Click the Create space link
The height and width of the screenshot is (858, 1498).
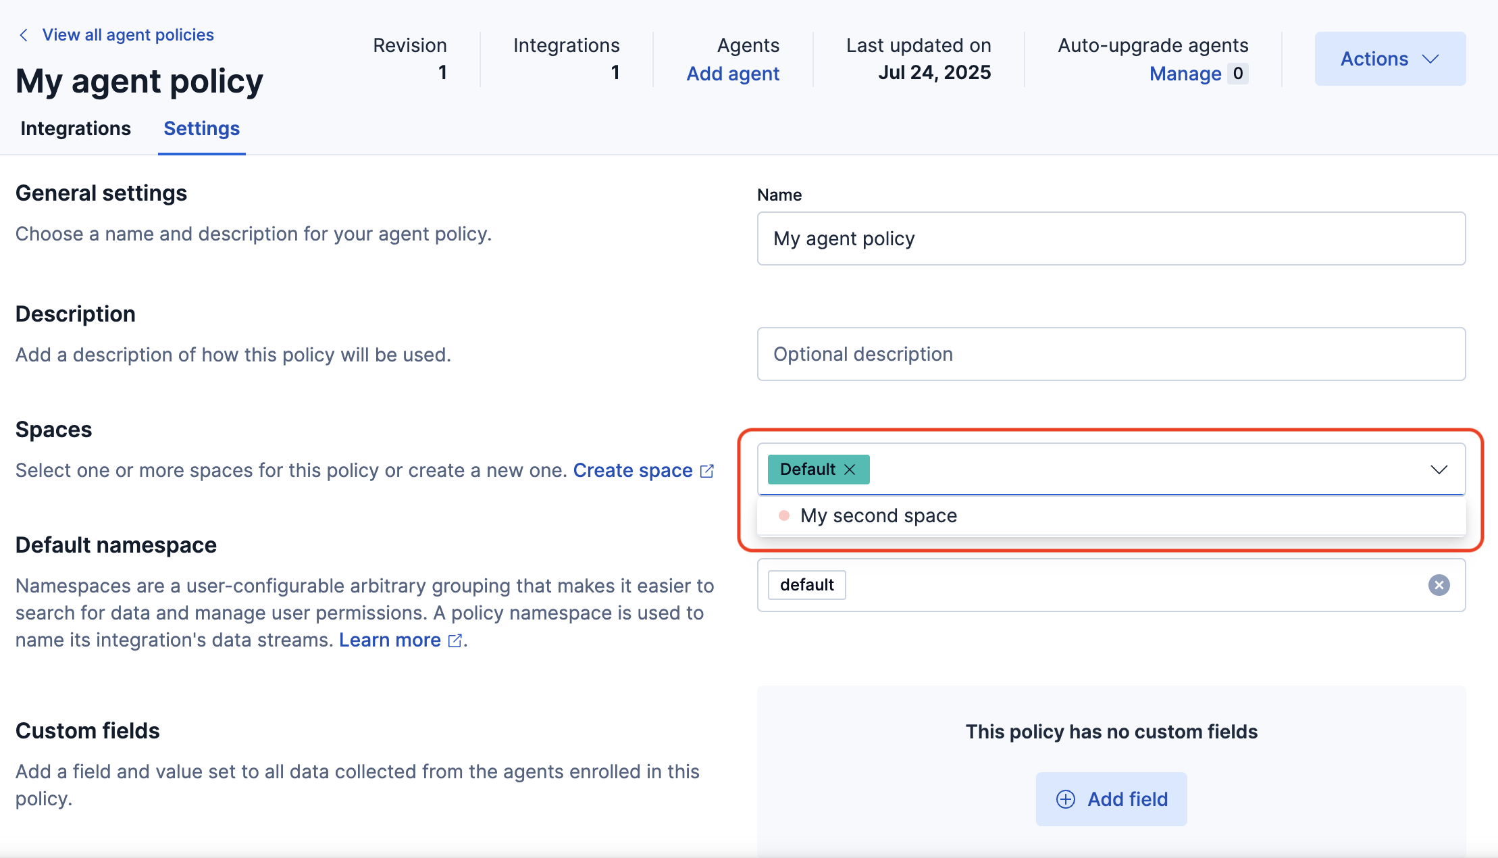click(631, 470)
